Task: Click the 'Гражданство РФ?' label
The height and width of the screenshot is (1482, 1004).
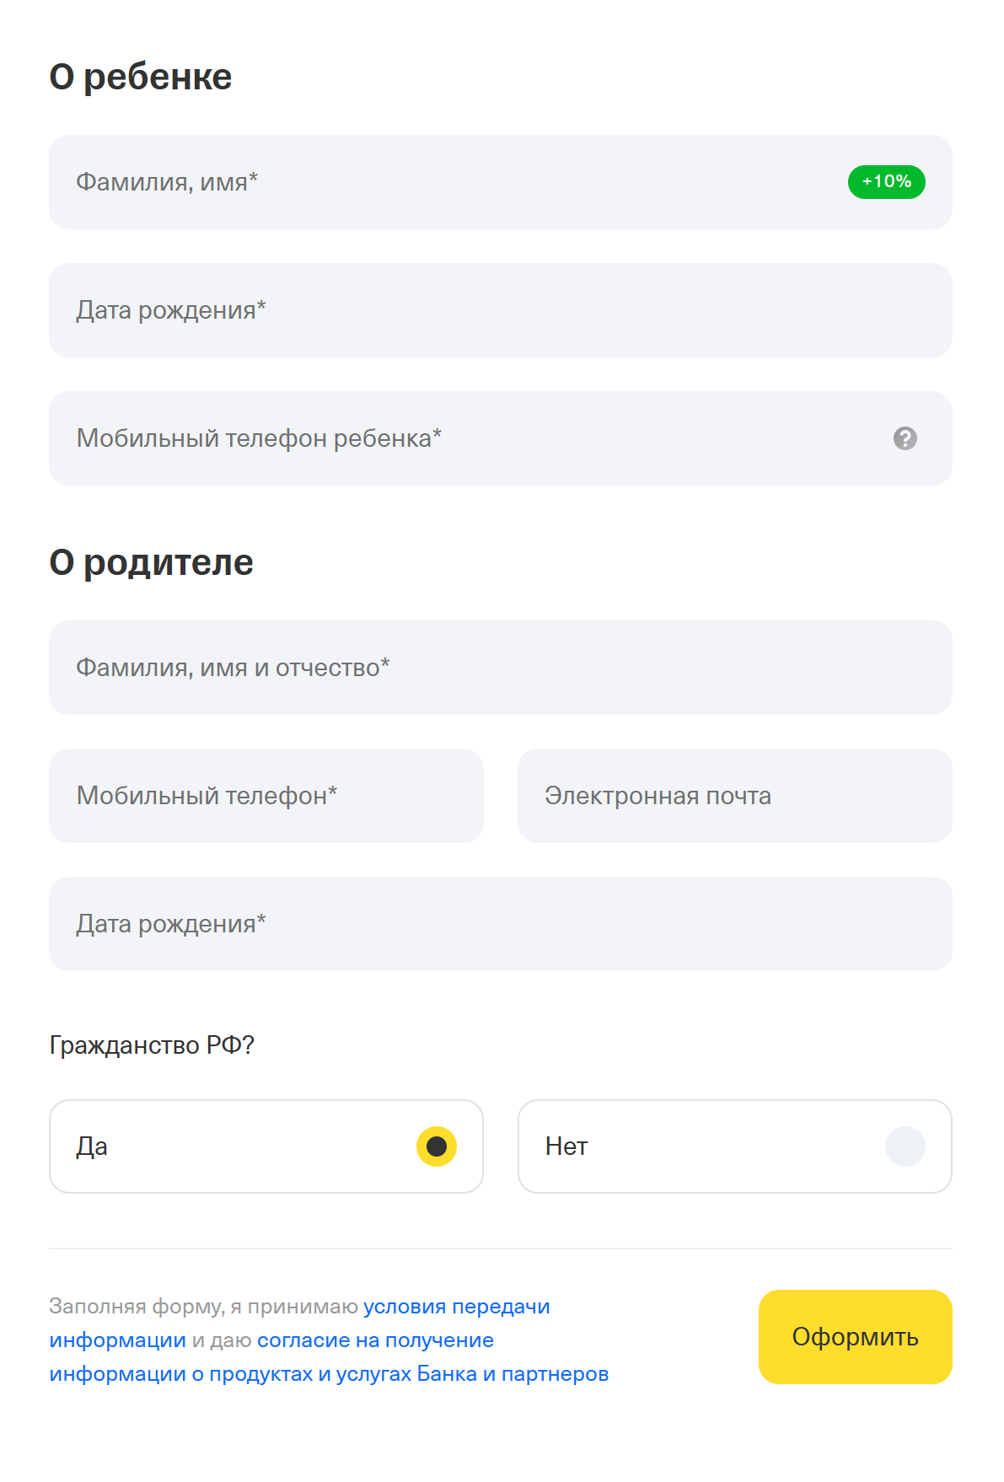Action: (x=154, y=1046)
